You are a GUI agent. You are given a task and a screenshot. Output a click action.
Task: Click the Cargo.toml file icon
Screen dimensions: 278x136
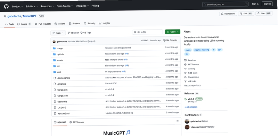(x=55, y=96)
